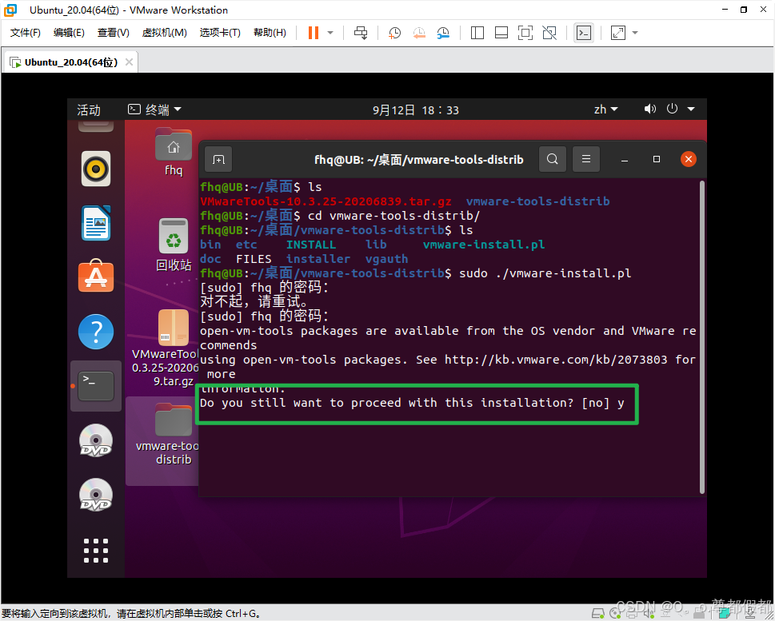The image size is (775, 621).
Task: Expand the power options dropdown arrow
Action: 330,33
